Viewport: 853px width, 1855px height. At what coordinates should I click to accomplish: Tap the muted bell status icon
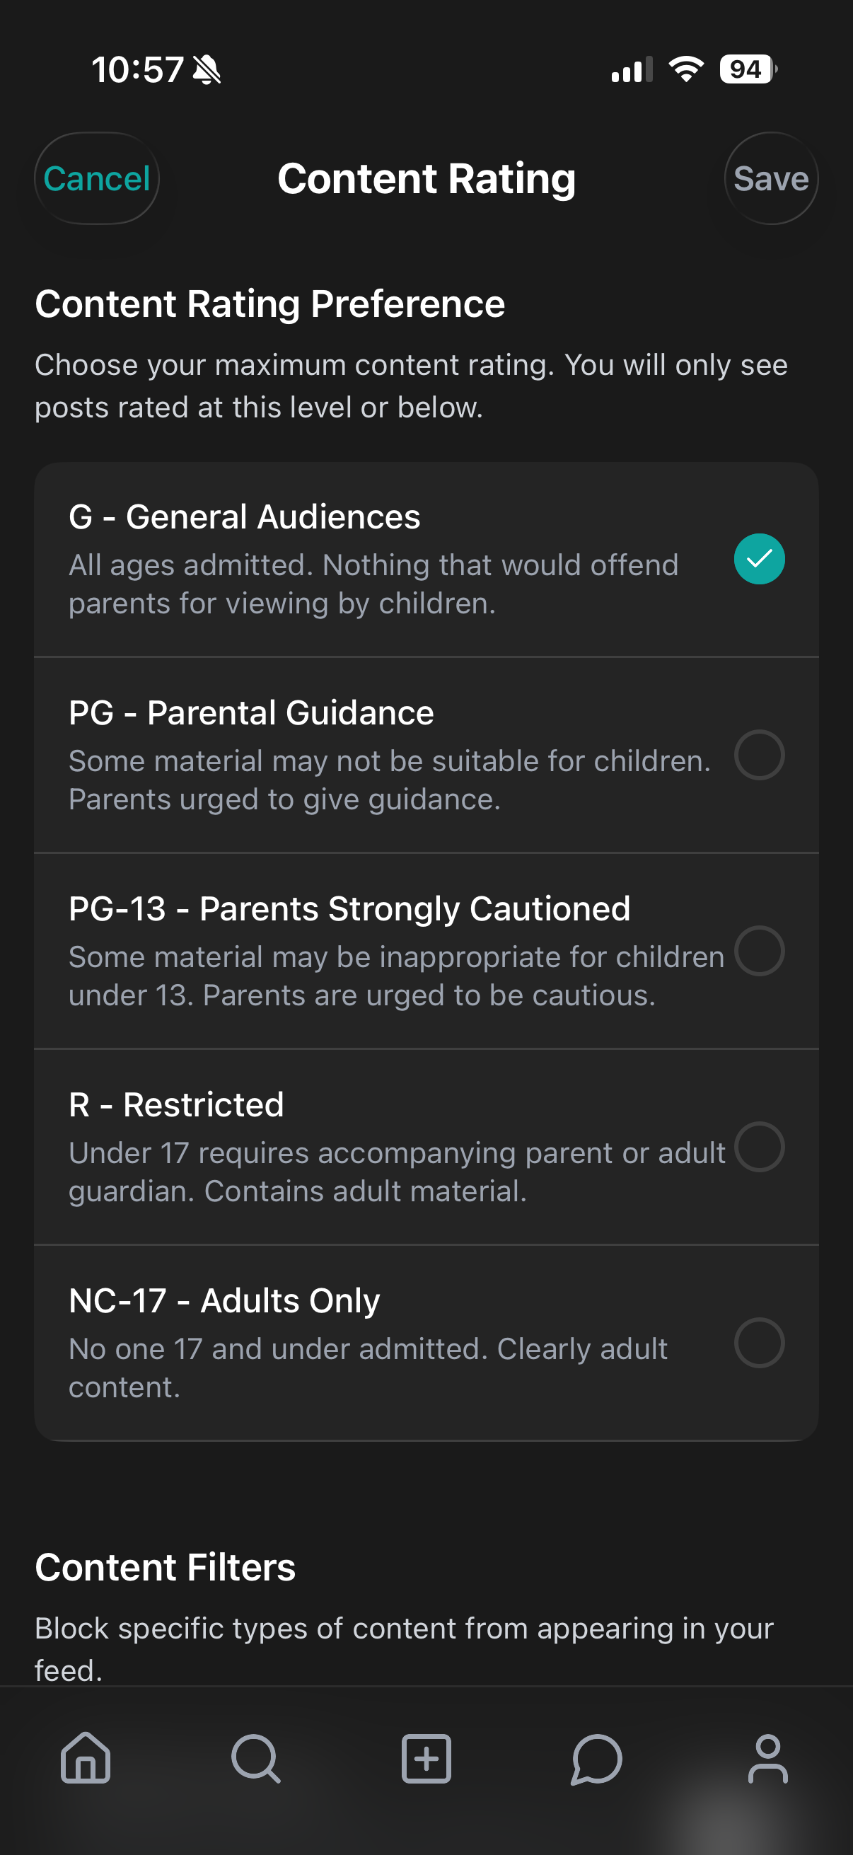tap(207, 70)
